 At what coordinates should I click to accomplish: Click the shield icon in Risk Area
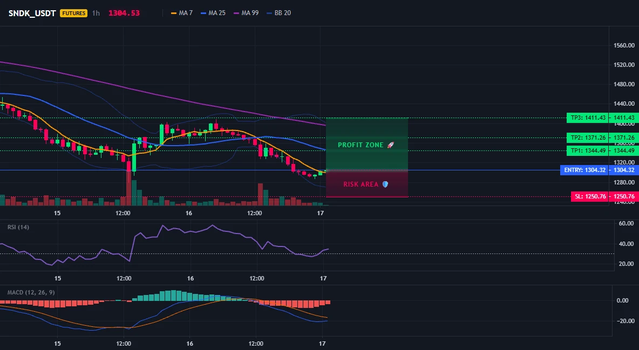(385, 184)
